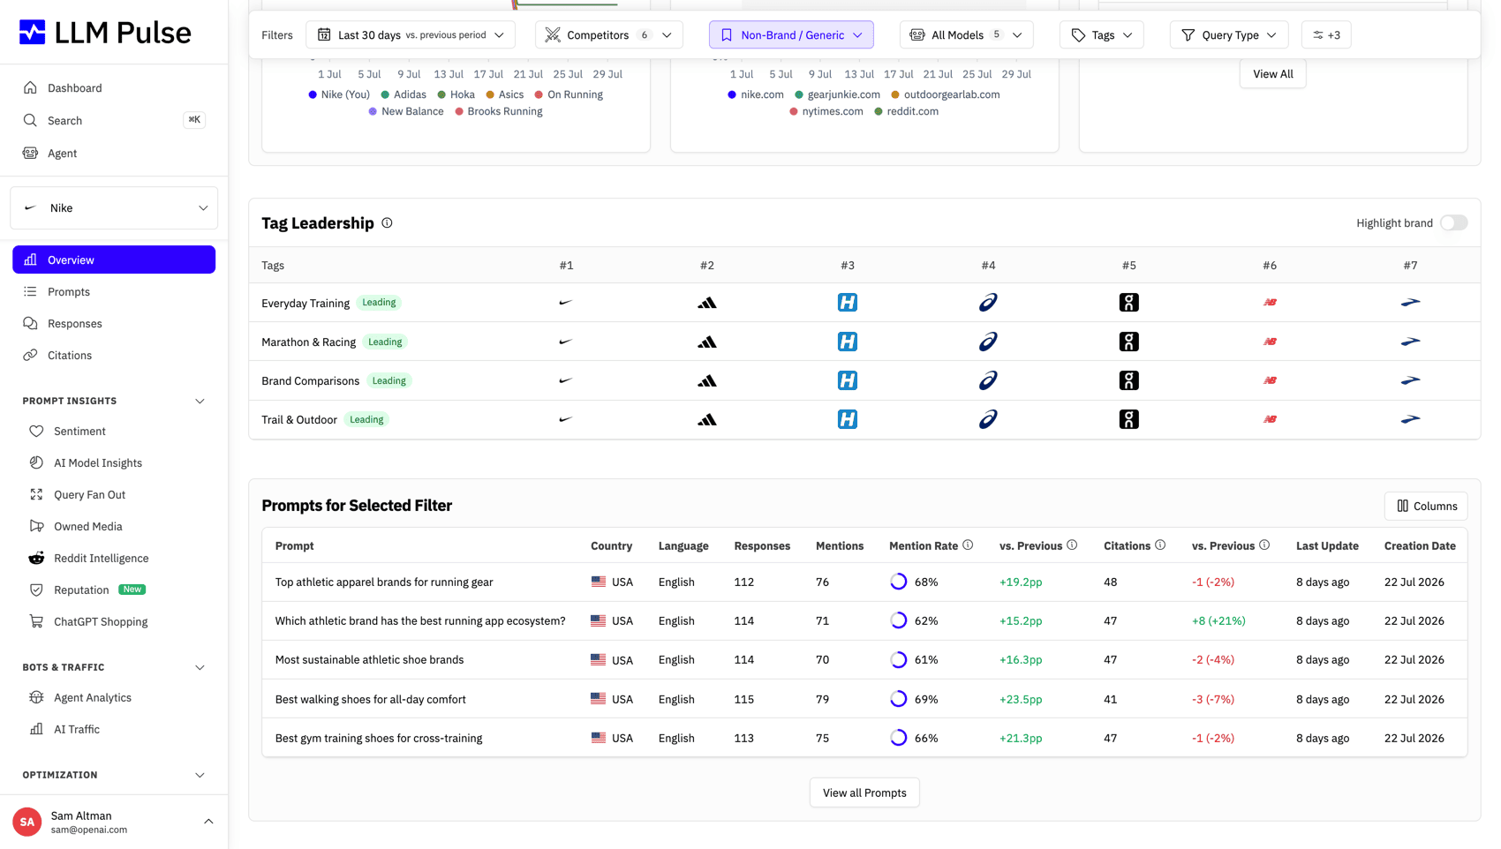
Task: Click Nike swoosh in Everyday Training row
Action: (x=566, y=303)
